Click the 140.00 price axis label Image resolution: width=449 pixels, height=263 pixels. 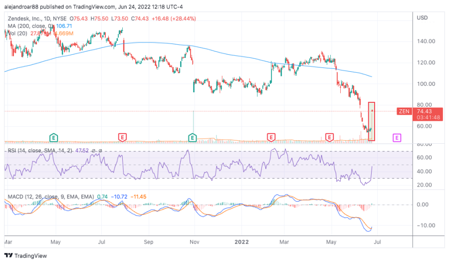coord(426,41)
